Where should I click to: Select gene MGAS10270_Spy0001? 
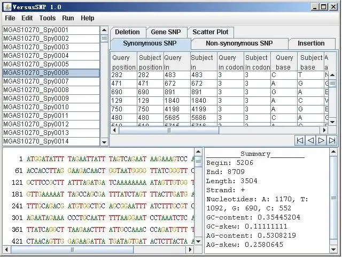tap(51, 30)
